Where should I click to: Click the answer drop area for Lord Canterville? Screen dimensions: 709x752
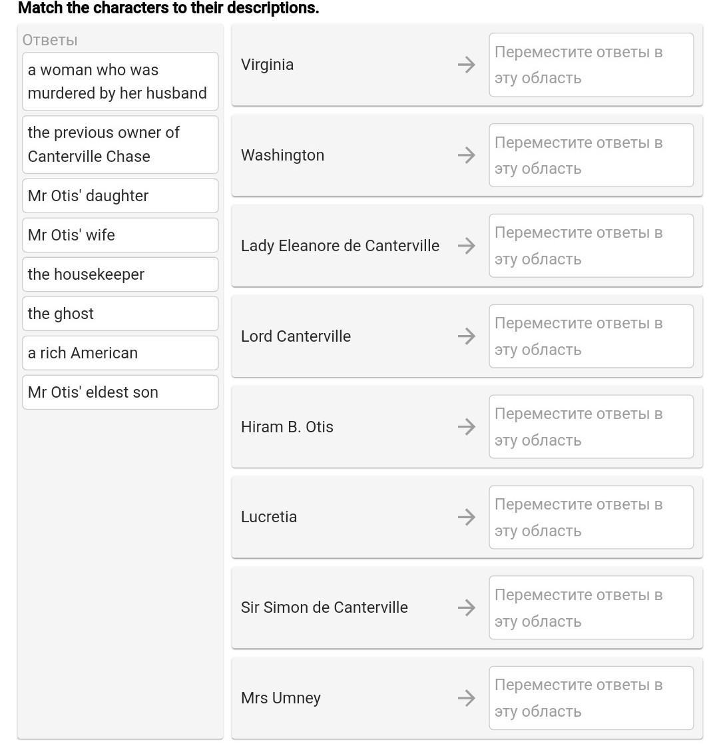[591, 336]
